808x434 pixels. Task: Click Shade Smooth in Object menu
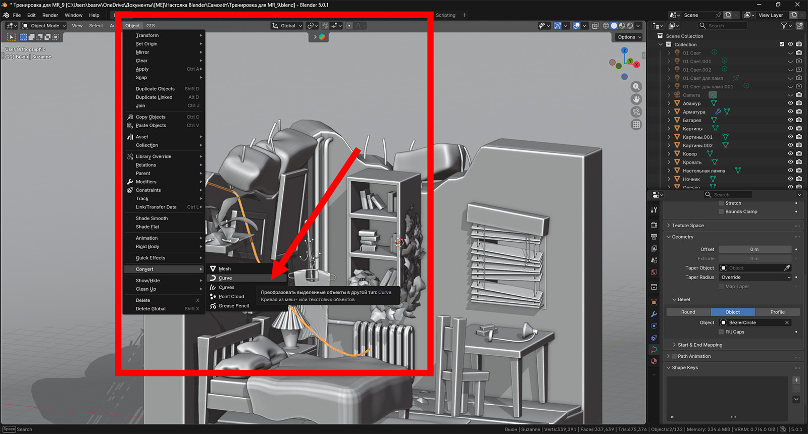tap(151, 219)
